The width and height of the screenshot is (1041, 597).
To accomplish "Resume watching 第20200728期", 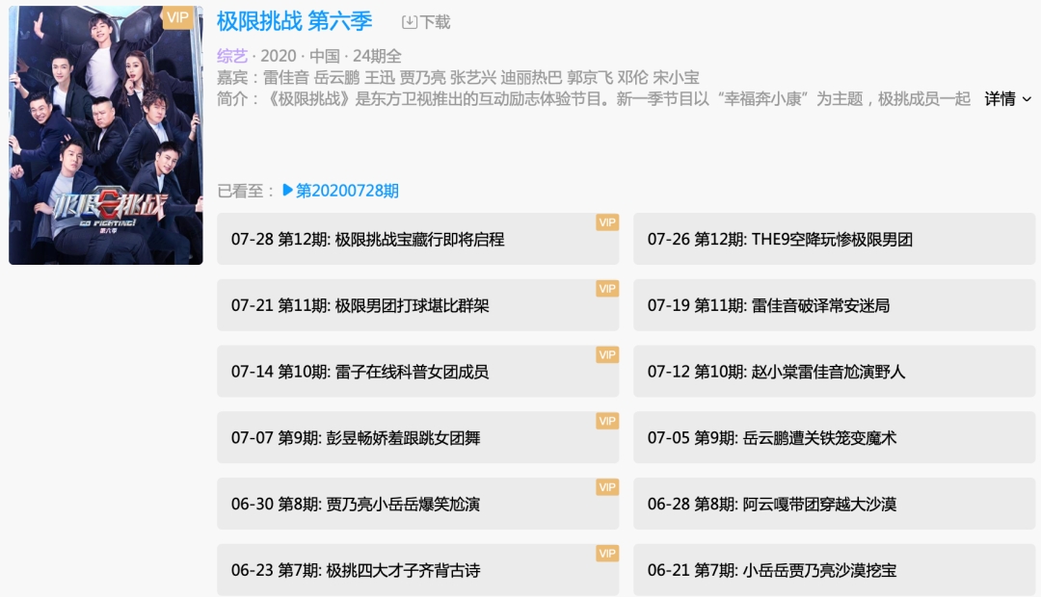I will click(347, 191).
